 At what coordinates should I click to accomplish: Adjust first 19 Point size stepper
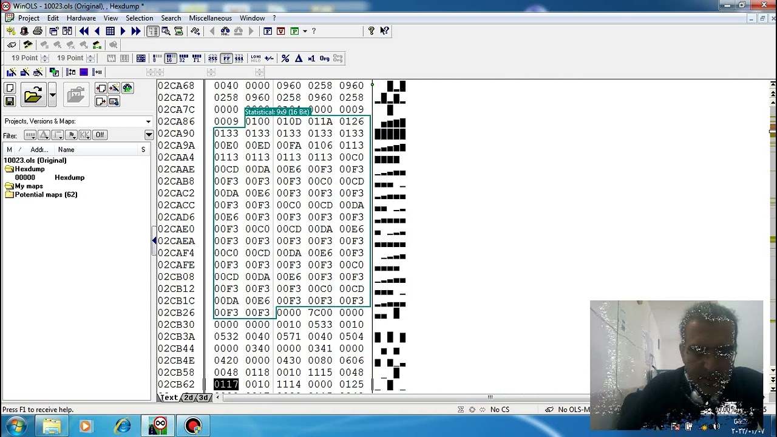tap(45, 58)
